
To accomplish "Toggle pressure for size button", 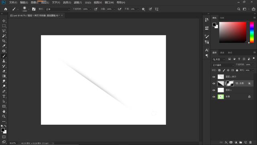I will 150,9.
